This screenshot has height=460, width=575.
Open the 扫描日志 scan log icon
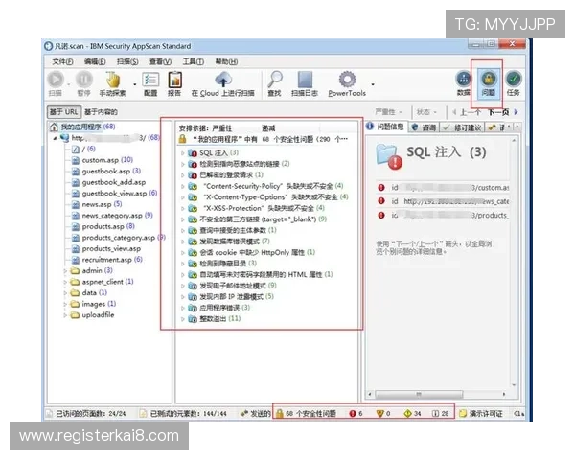[305, 80]
